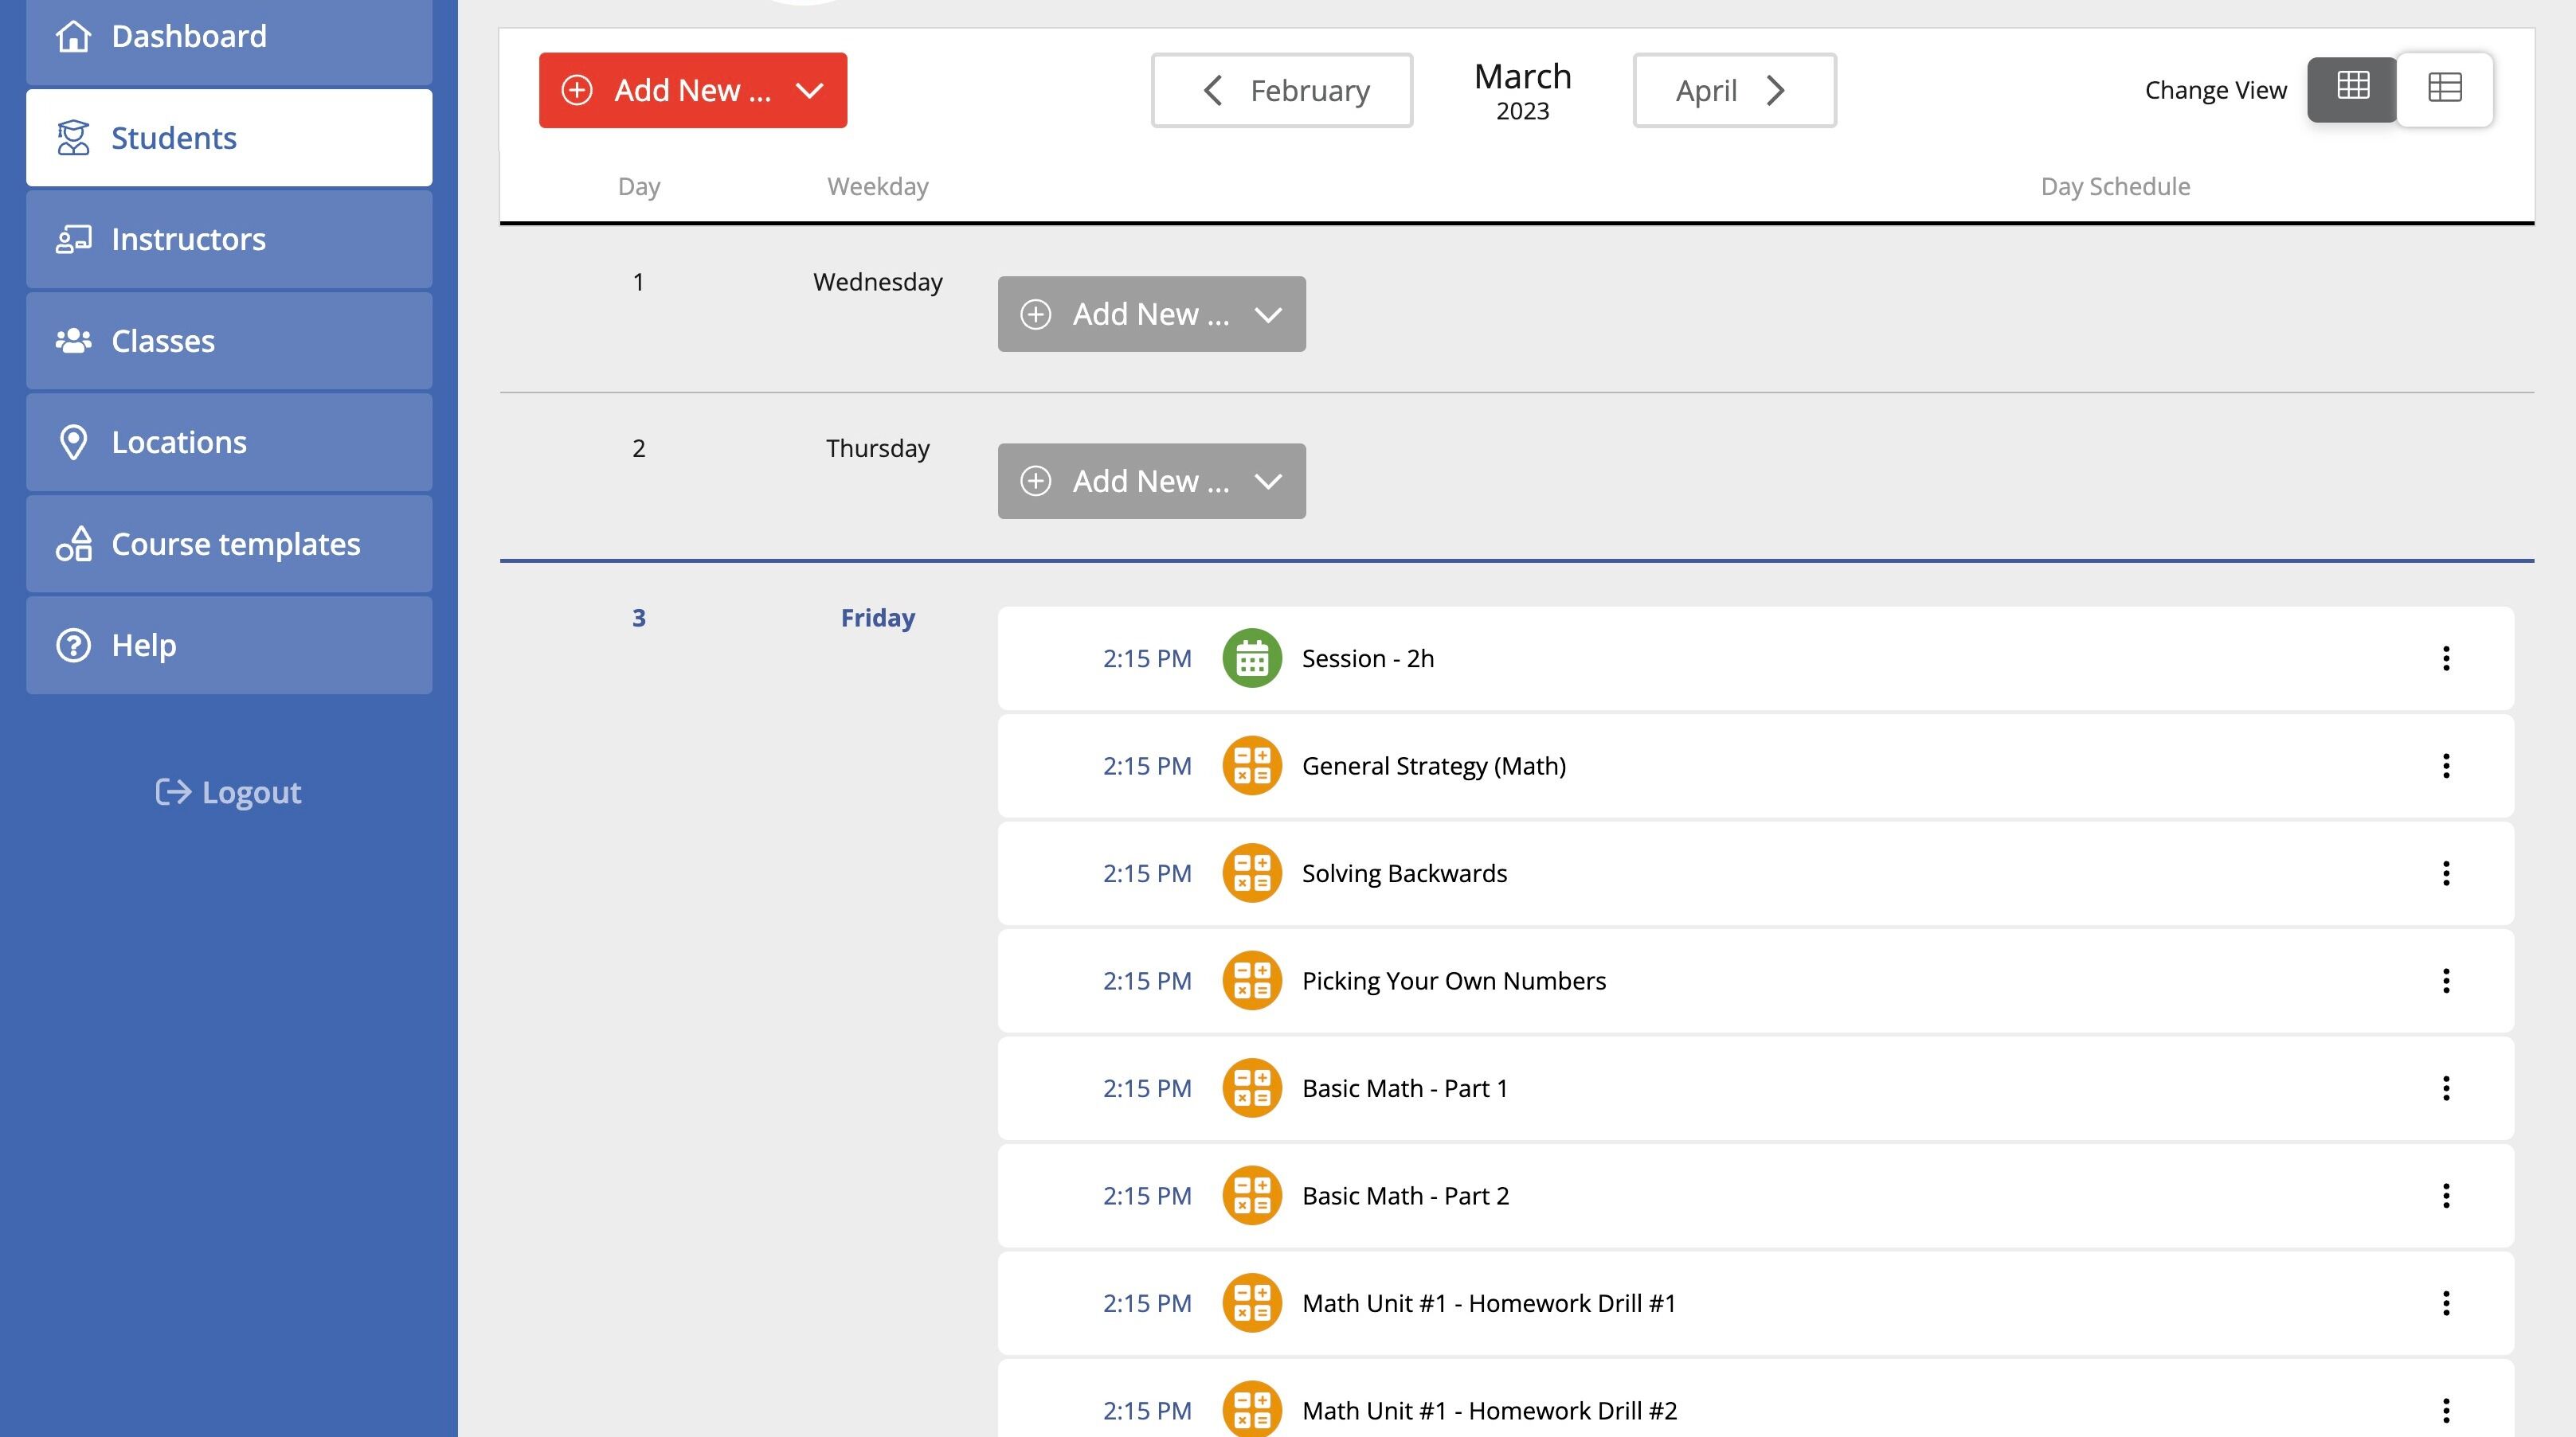
Task: Switch to calendar grid view
Action: tap(2352, 89)
